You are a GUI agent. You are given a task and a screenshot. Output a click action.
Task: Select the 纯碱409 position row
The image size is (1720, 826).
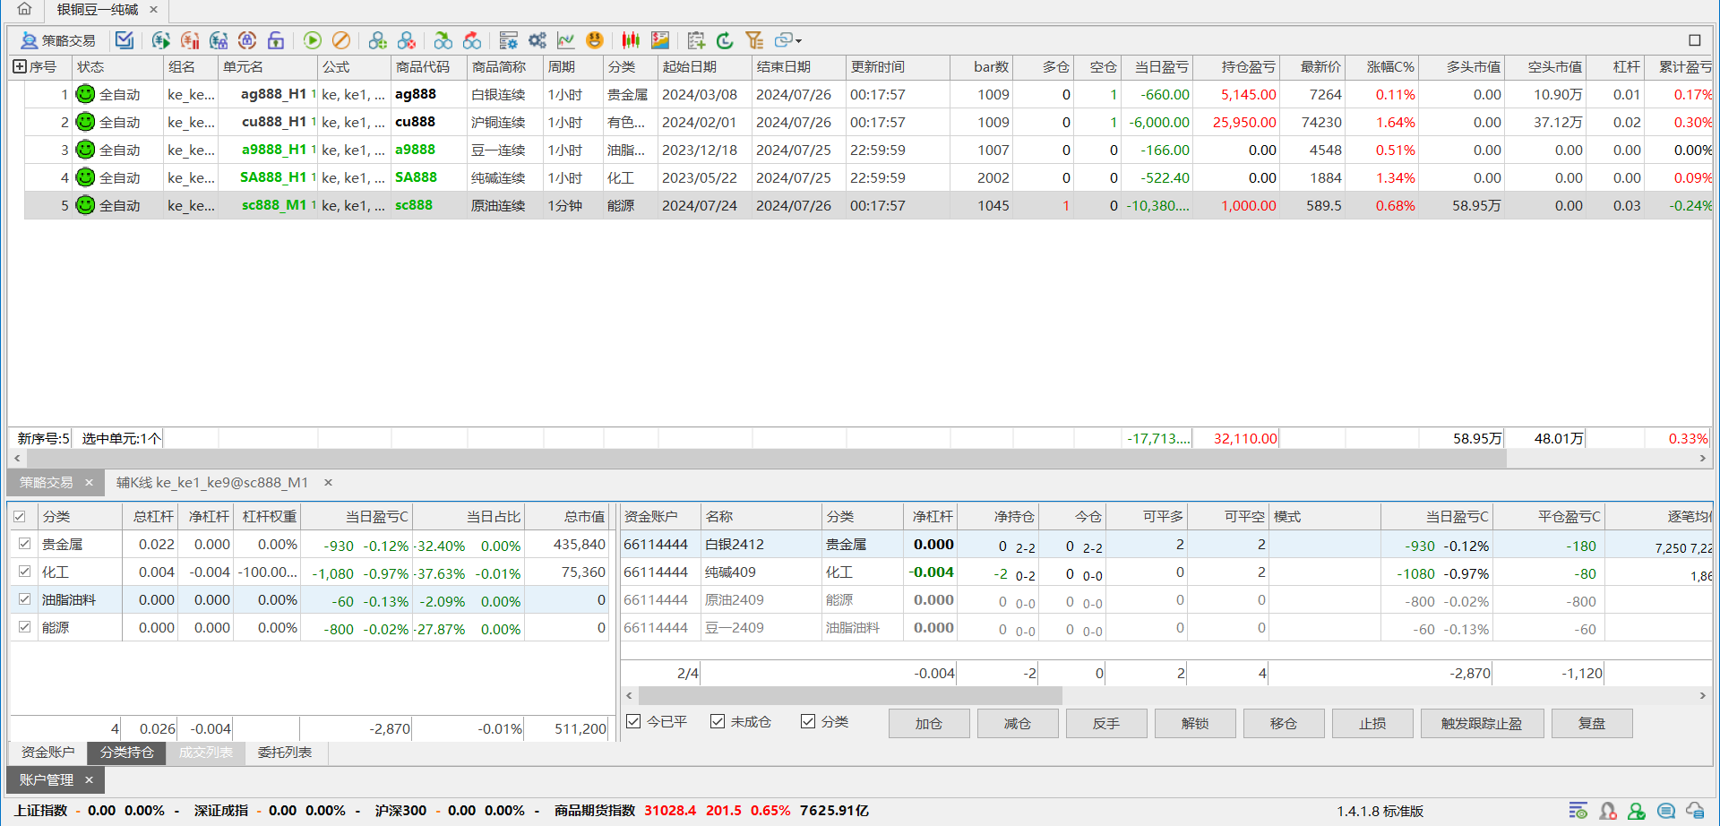pos(1166,572)
